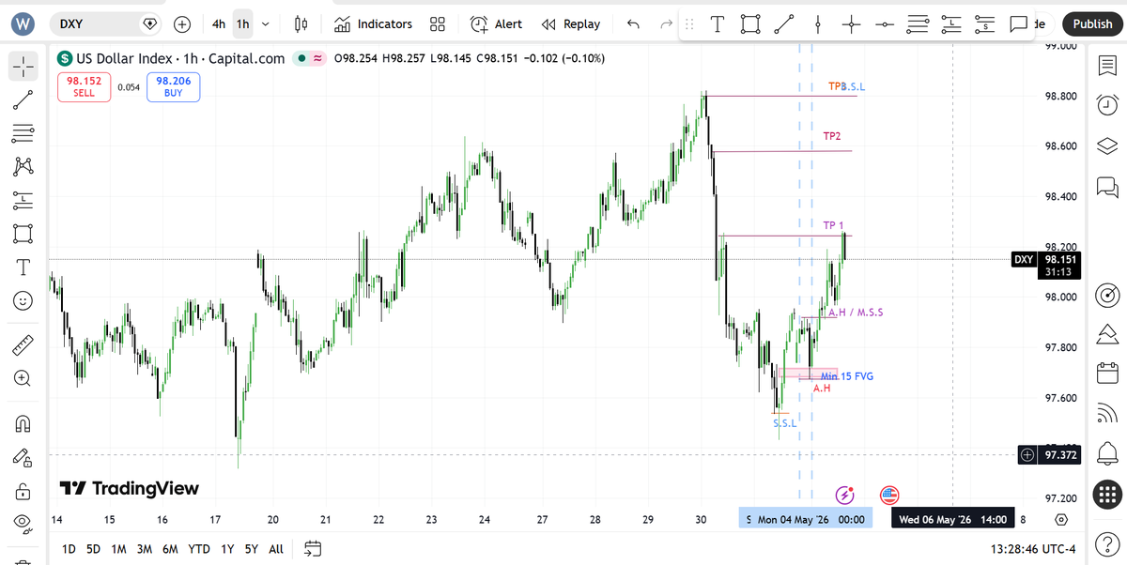This screenshot has width=1127, height=565.
Task: Open the object tree layers panel
Action: click(1105, 145)
